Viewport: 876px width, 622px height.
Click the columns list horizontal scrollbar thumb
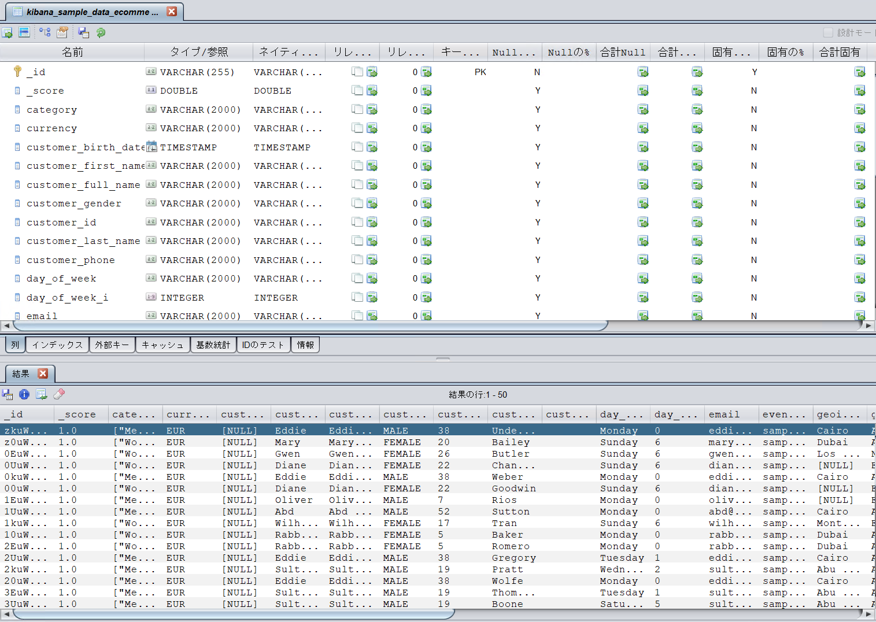(309, 325)
